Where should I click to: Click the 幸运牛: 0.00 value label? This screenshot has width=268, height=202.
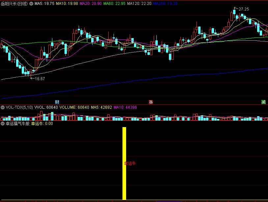pyautogui.click(x=42, y=123)
